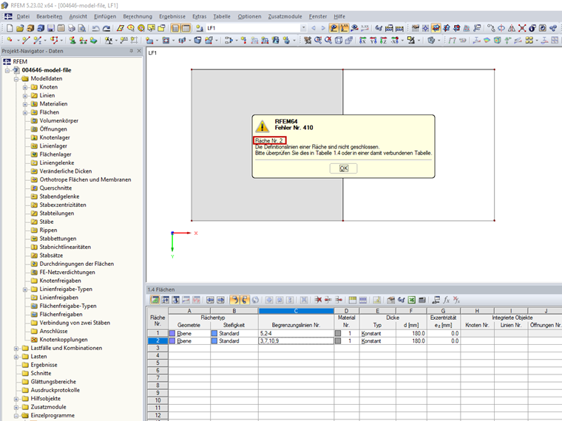Viewport: 562px width, 421px height.
Task: Go to next table with right arrow icon
Action: pyautogui.click(x=220, y=300)
